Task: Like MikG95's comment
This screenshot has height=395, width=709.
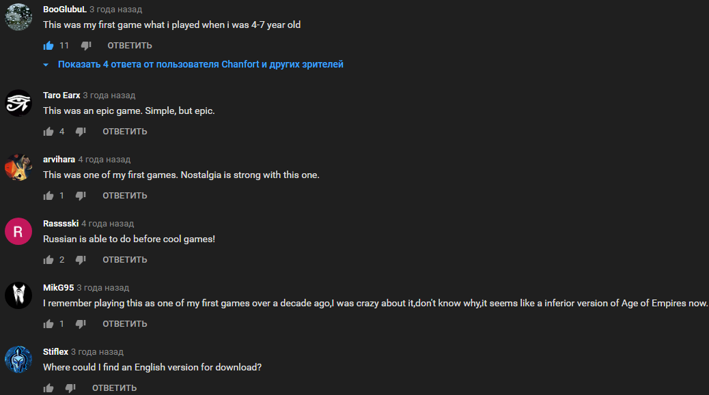Action: (x=48, y=324)
